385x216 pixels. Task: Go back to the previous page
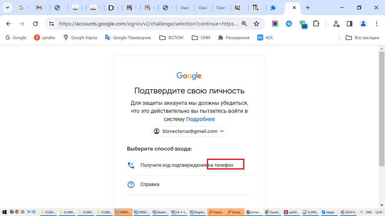click(8, 24)
